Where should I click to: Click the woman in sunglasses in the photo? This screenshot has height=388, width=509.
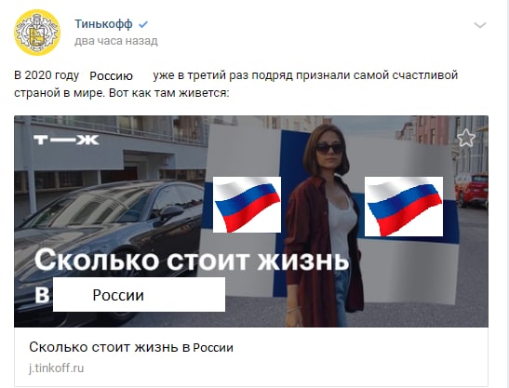[x=325, y=225]
